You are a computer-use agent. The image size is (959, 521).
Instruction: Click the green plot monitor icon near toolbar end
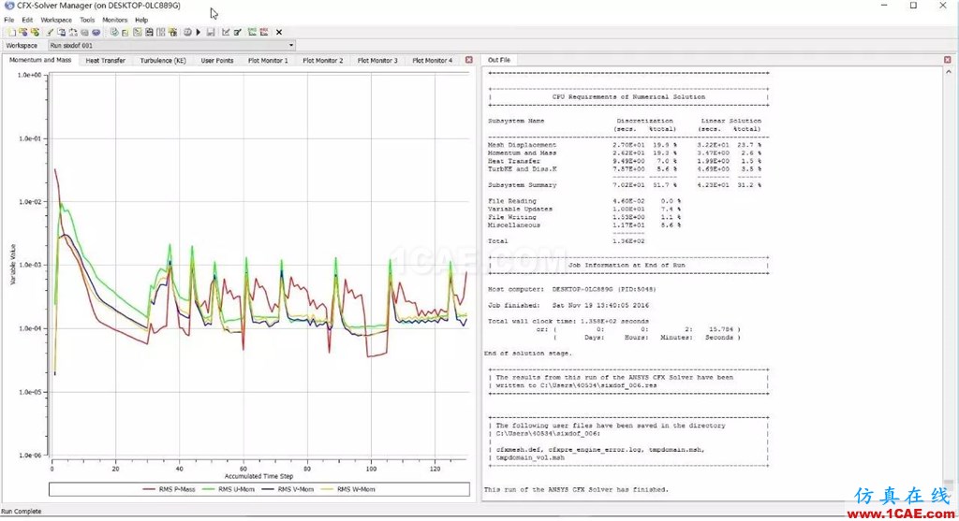click(252, 32)
